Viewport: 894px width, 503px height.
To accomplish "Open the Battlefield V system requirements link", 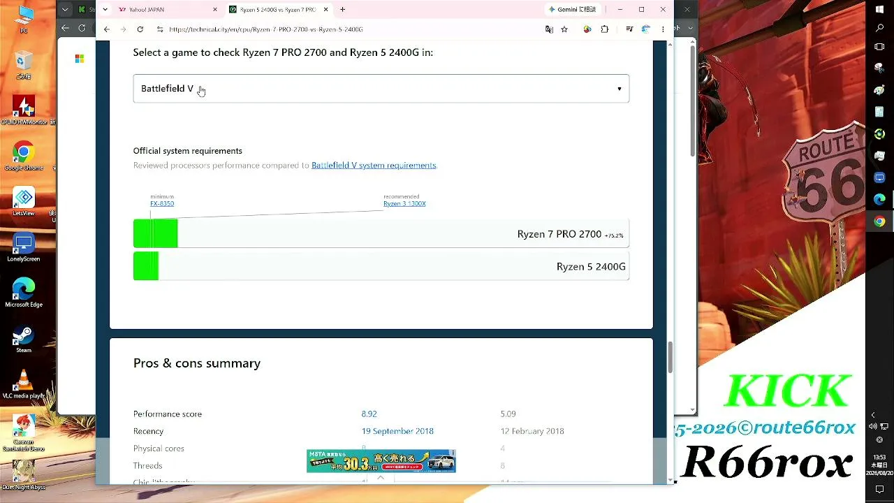I will click(x=374, y=166).
